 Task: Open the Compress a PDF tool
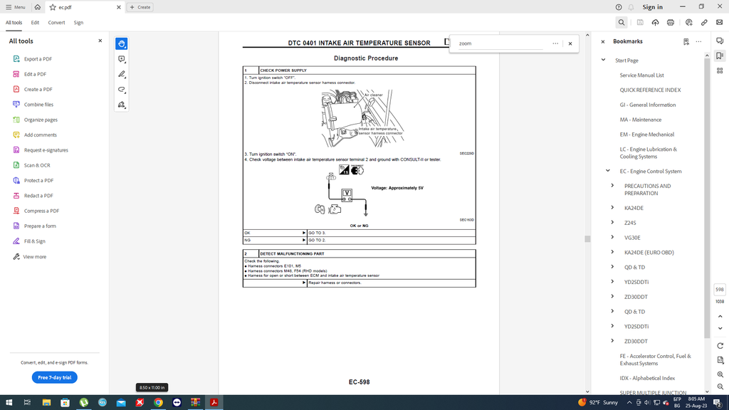(36, 211)
